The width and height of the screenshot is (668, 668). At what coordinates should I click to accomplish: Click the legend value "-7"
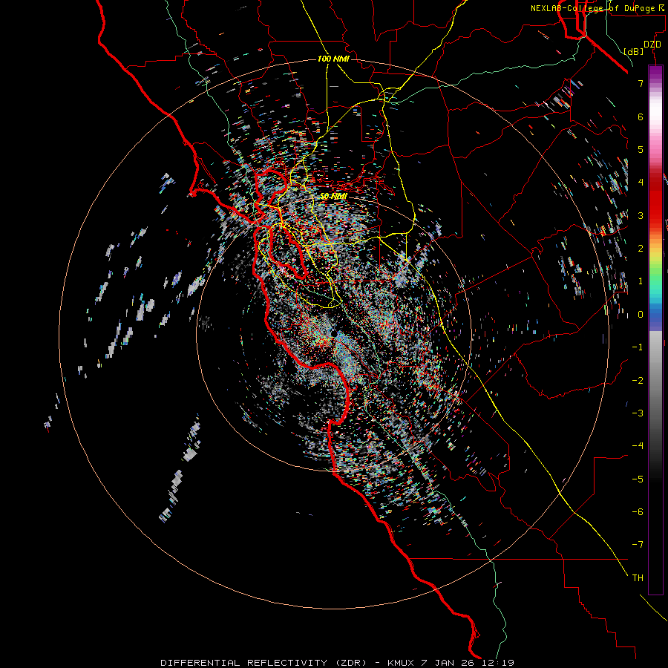[638, 545]
